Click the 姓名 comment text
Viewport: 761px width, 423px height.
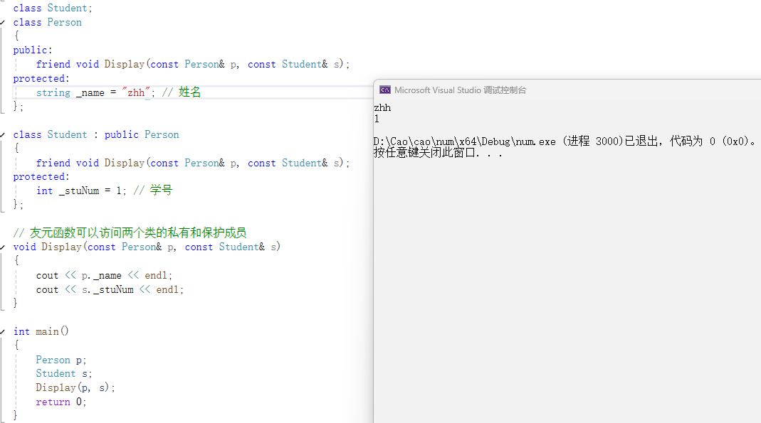click(x=189, y=92)
